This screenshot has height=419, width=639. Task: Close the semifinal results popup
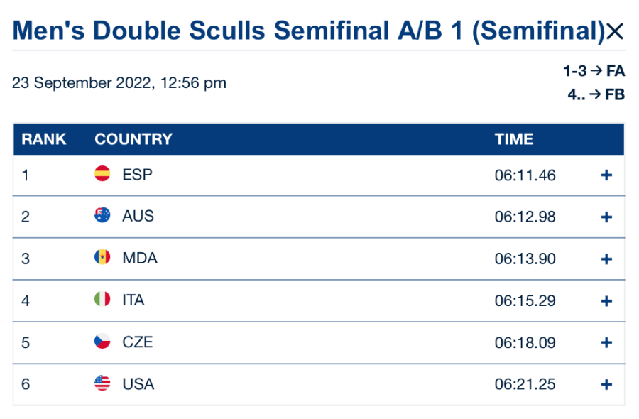614,31
